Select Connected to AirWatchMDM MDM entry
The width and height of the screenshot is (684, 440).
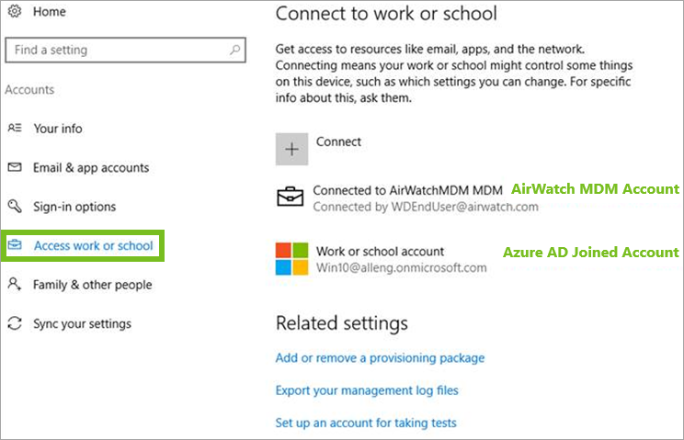(408, 190)
